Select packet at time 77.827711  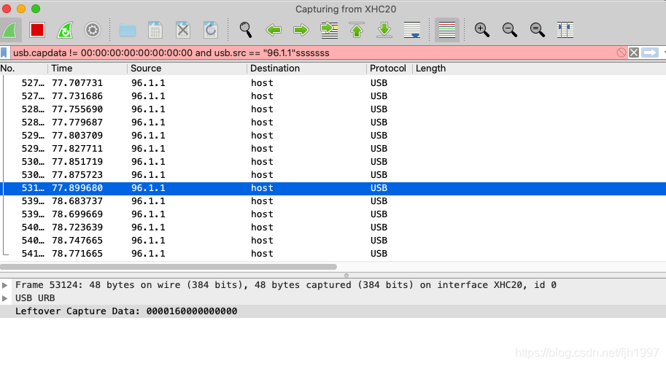pos(333,149)
